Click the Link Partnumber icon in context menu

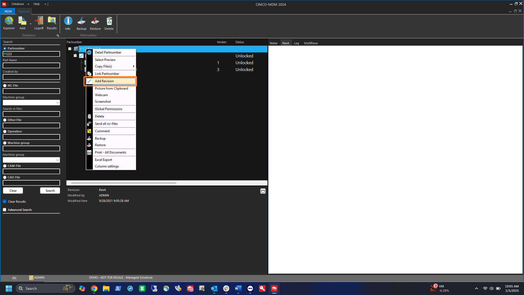pos(89,74)
